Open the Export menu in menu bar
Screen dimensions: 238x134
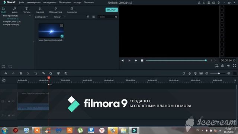pyautogui.click(x=77, y=3)
